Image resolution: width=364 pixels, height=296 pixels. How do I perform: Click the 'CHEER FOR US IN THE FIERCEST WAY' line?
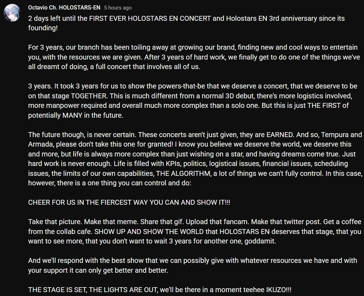129,202
